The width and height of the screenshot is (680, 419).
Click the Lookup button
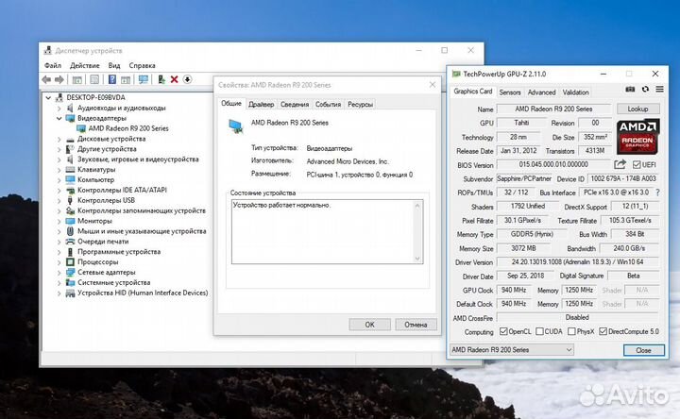tap(637, 109)
